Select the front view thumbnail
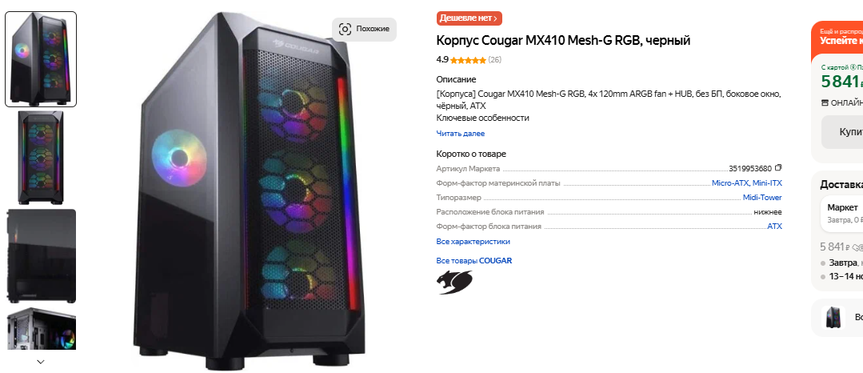The height and width of the screenshot is (373, 863). click(x=42, y=158)
